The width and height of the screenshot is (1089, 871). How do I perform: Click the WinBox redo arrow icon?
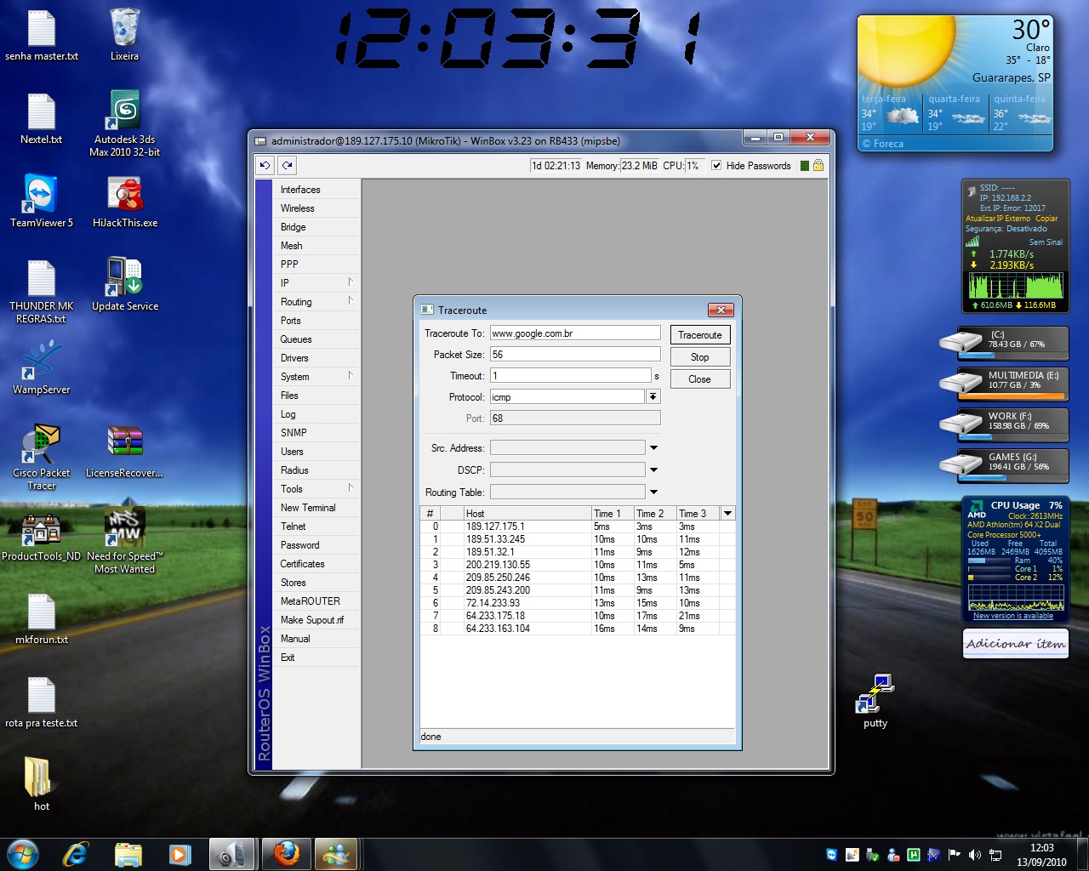(288, 165)
